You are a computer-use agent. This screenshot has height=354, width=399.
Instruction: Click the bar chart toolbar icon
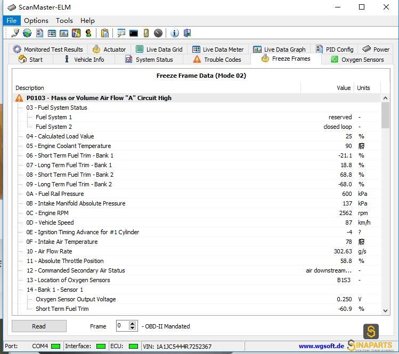[64, 33]
